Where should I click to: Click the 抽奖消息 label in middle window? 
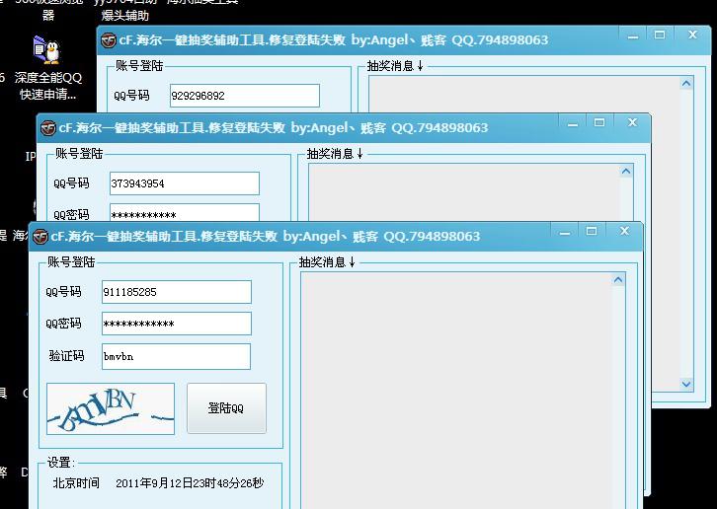coord(335,154)
